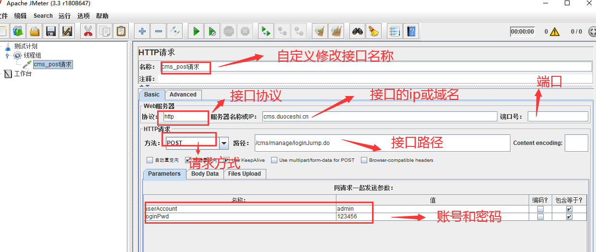Copy using the toolbar Copy icon

[x=104, y=32]
